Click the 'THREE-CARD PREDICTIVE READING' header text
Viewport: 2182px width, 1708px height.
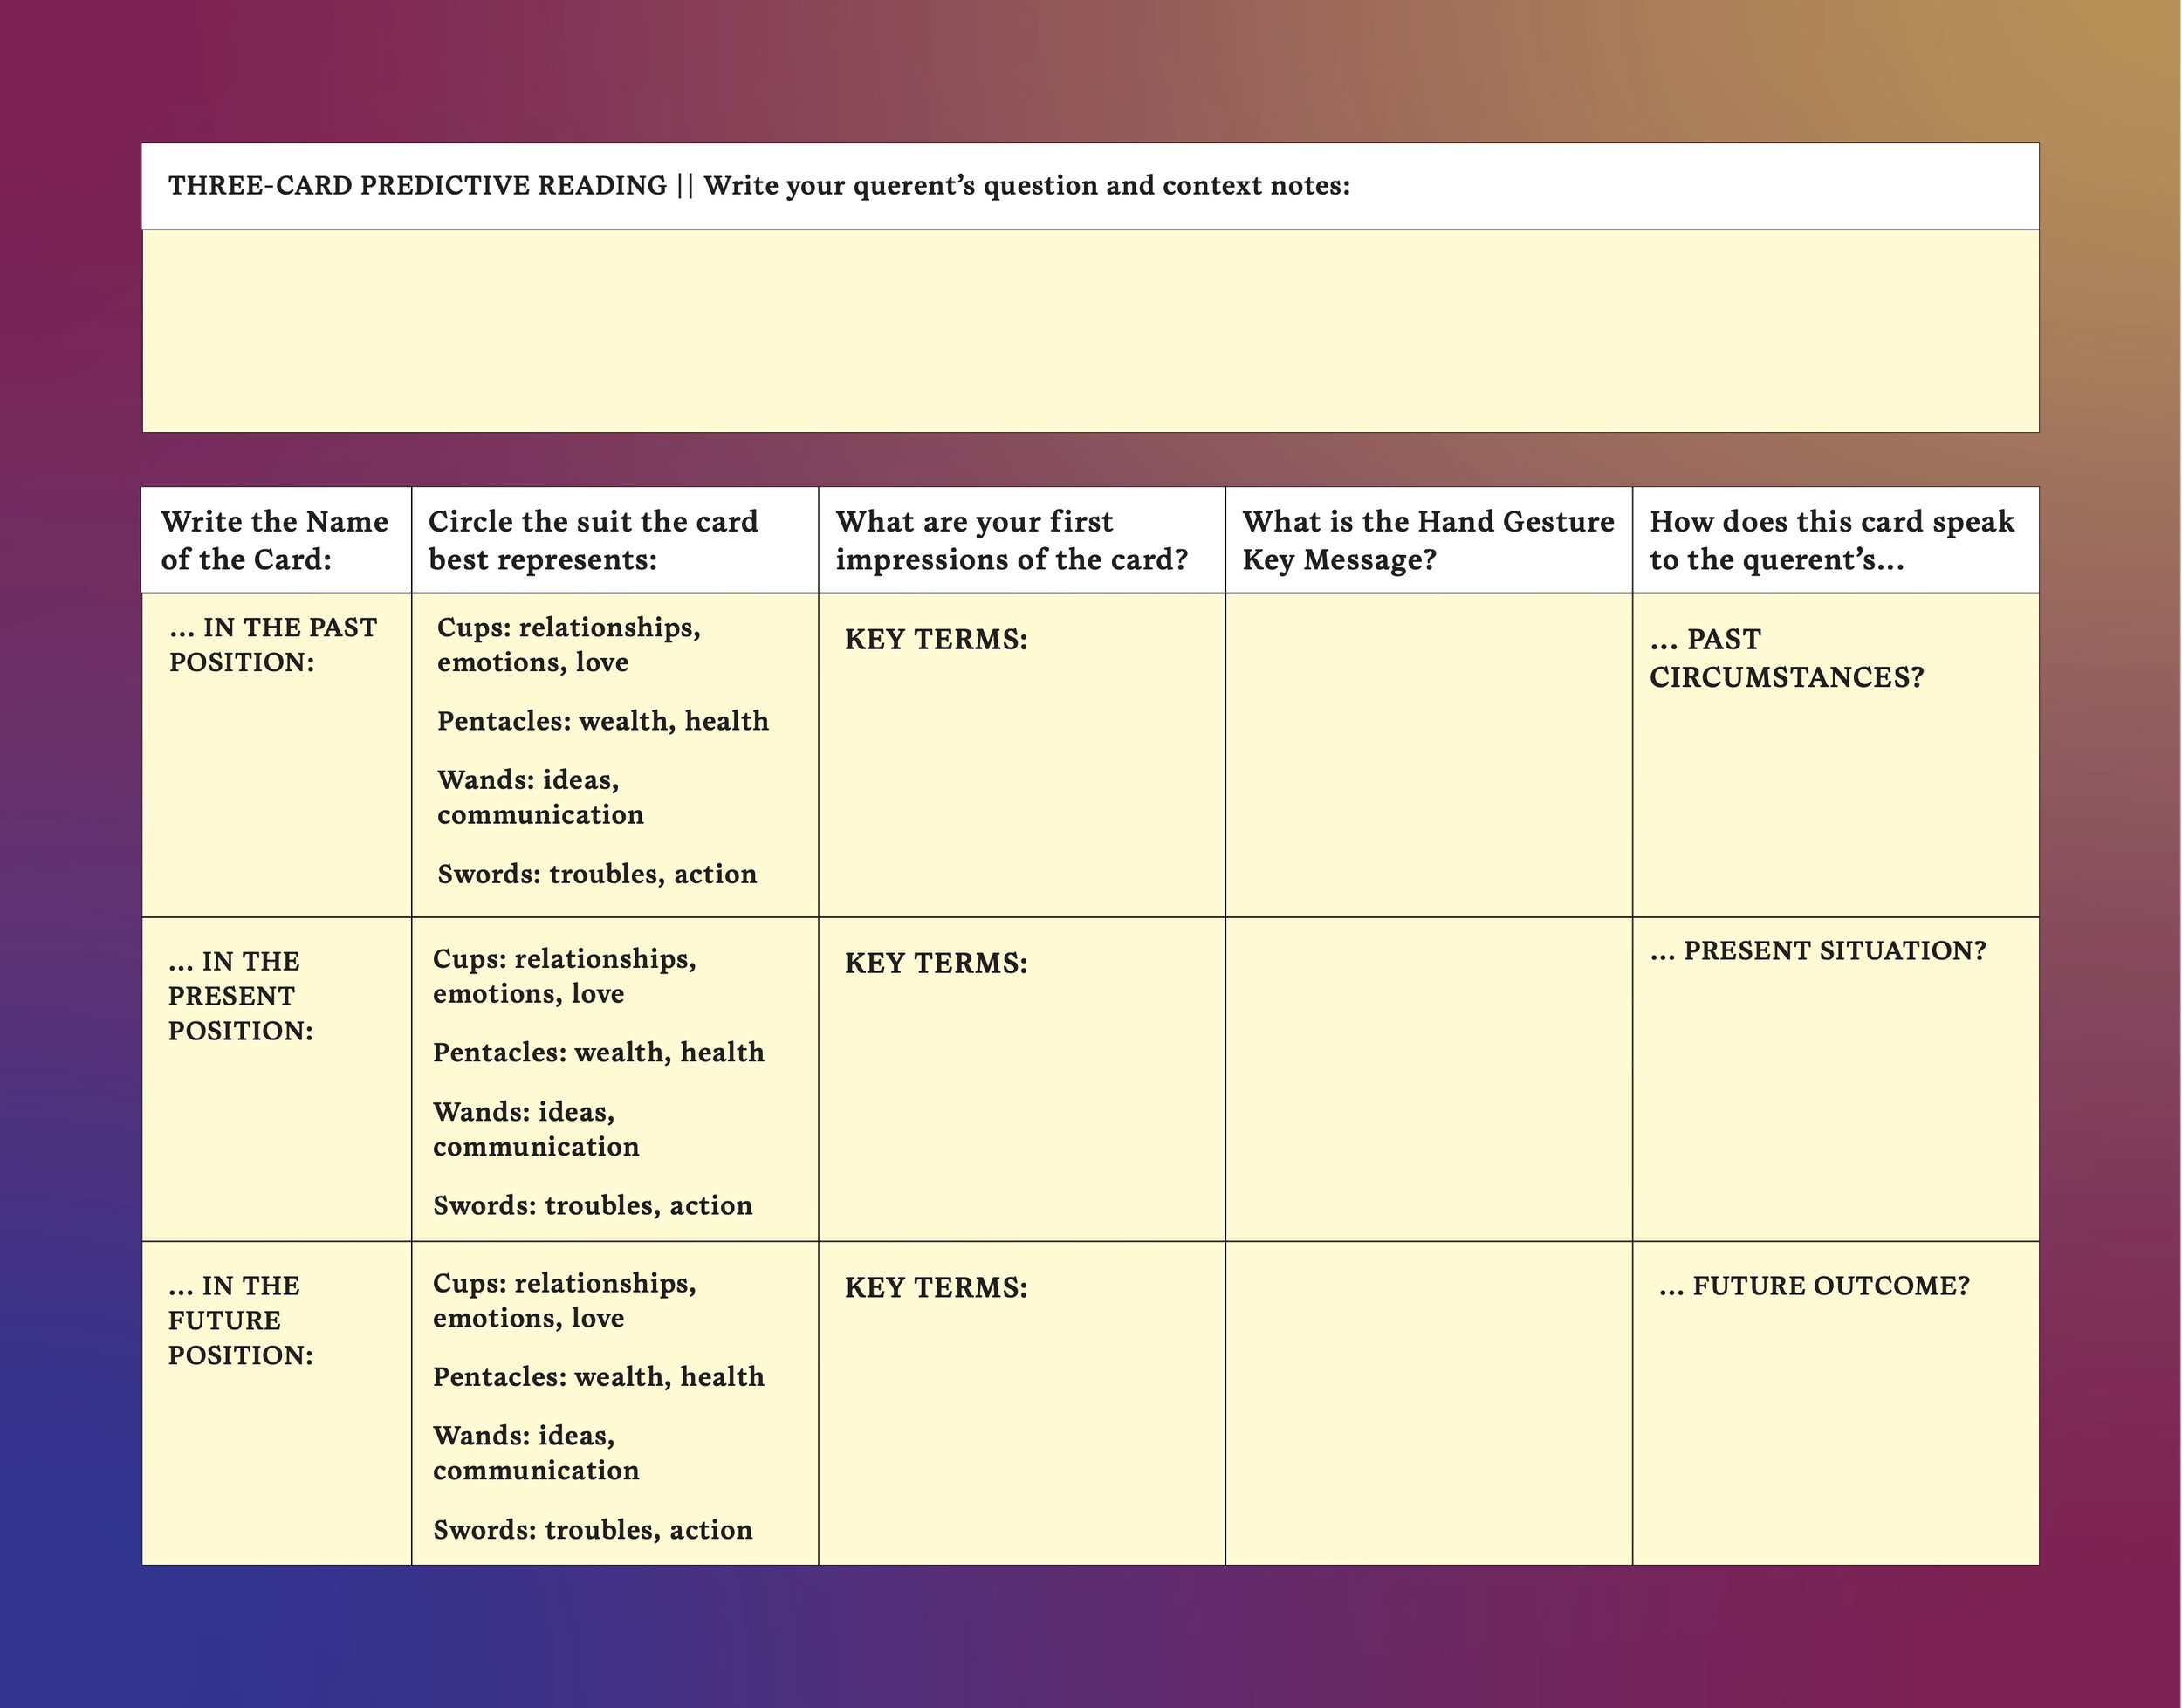(x=417, y=186)
